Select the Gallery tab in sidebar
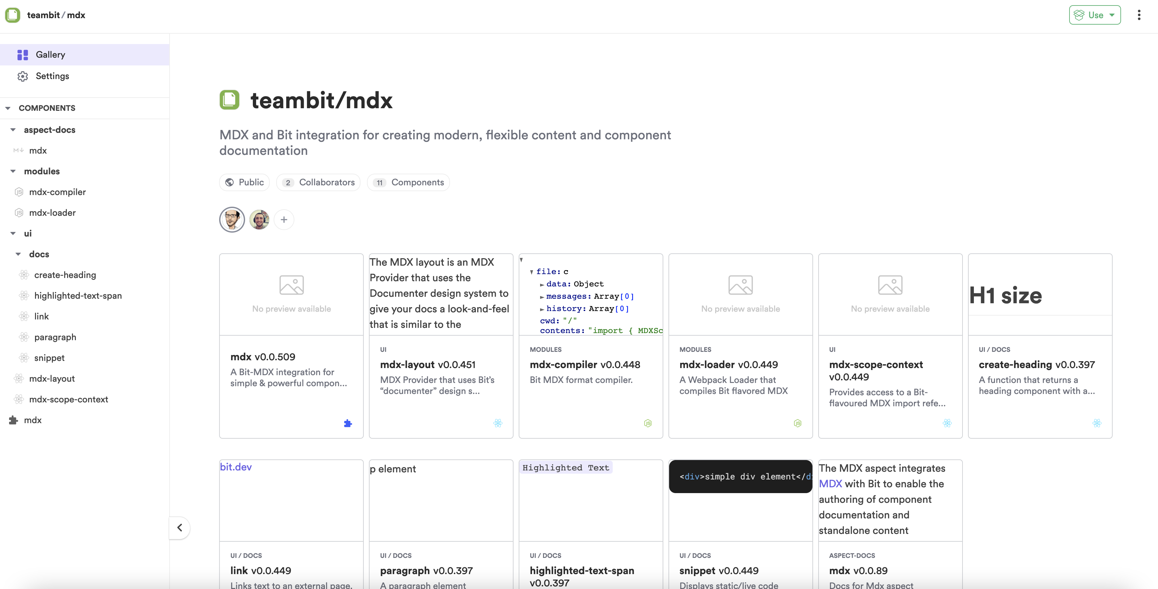The width and height of the screenshot is (1158, 589). point(50,55)
